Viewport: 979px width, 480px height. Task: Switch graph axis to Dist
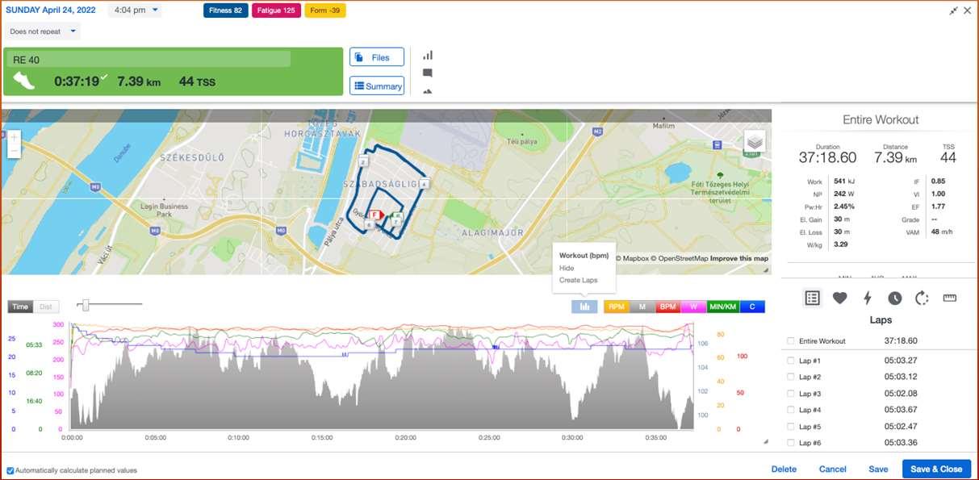46,307
